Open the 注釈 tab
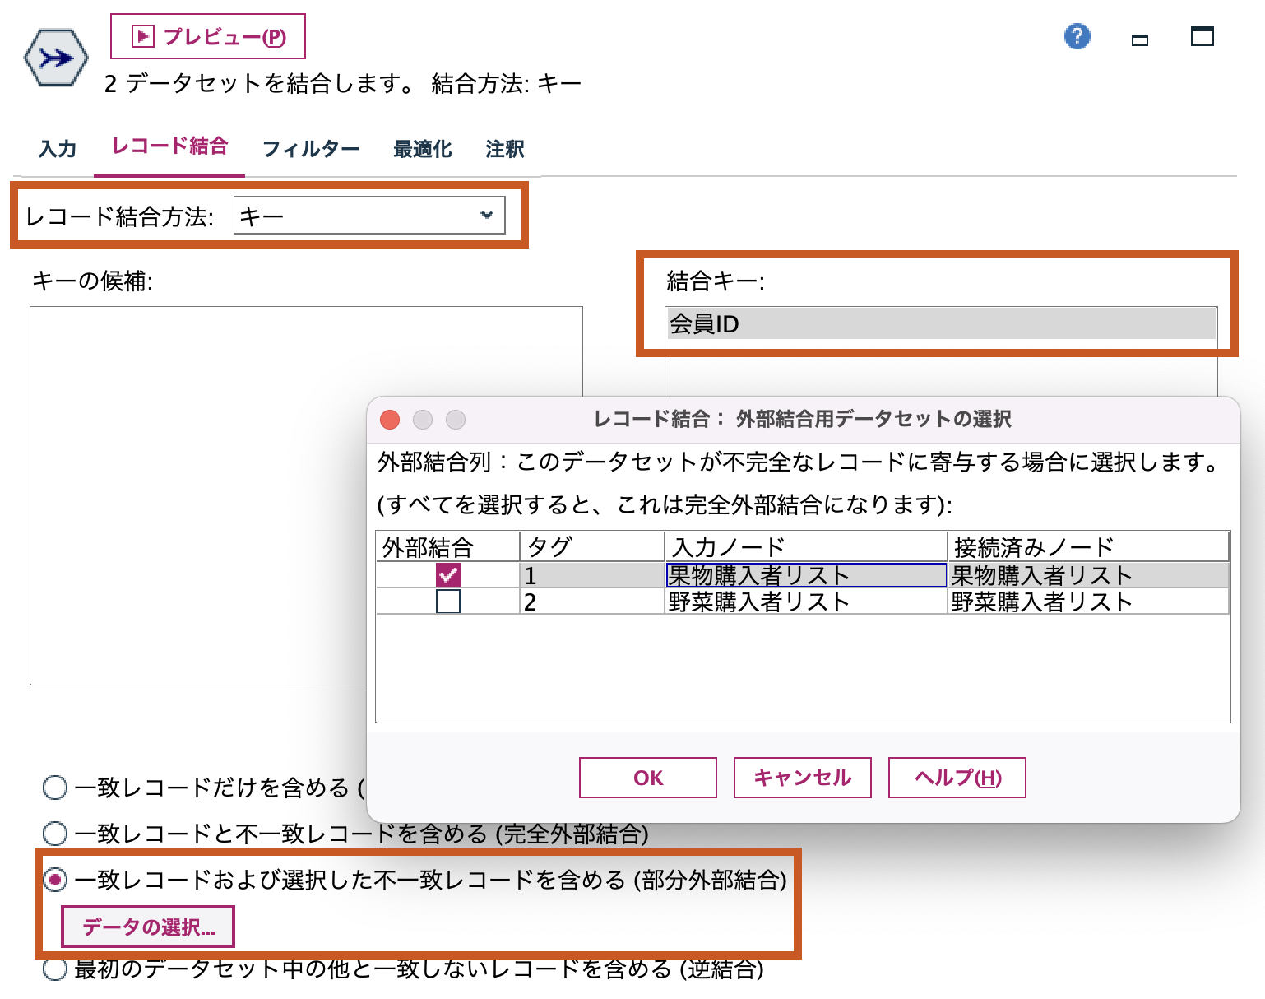This screenshot has width=1265, height=999. [x=504, y=149]
